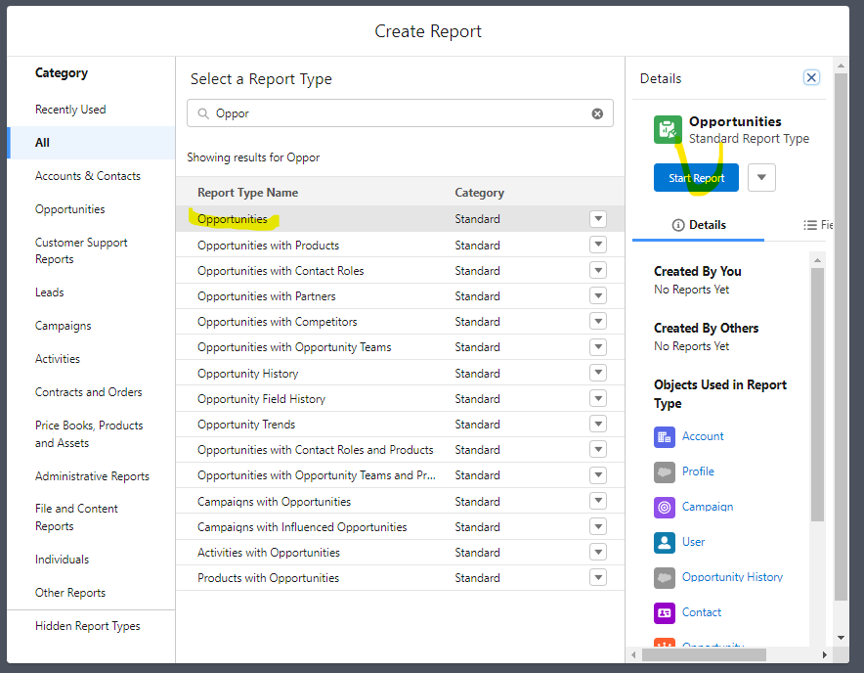Click the Opportunity History object icon
This screenshot has width=864, height=673.
[665, 577]
